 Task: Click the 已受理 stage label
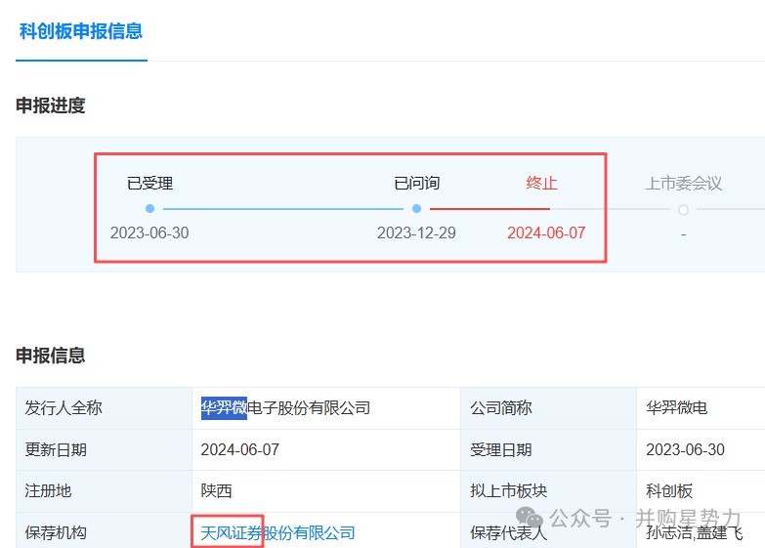(149, 183)
